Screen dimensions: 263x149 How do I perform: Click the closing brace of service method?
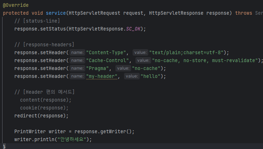point(4,146)
